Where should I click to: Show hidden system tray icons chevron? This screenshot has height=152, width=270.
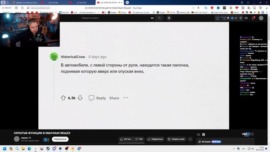tap(234, 149)
